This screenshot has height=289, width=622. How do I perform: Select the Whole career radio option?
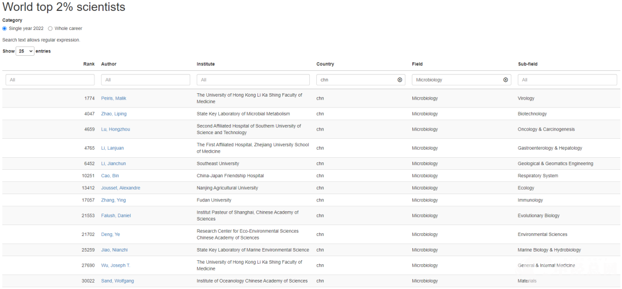pos(50,28)
